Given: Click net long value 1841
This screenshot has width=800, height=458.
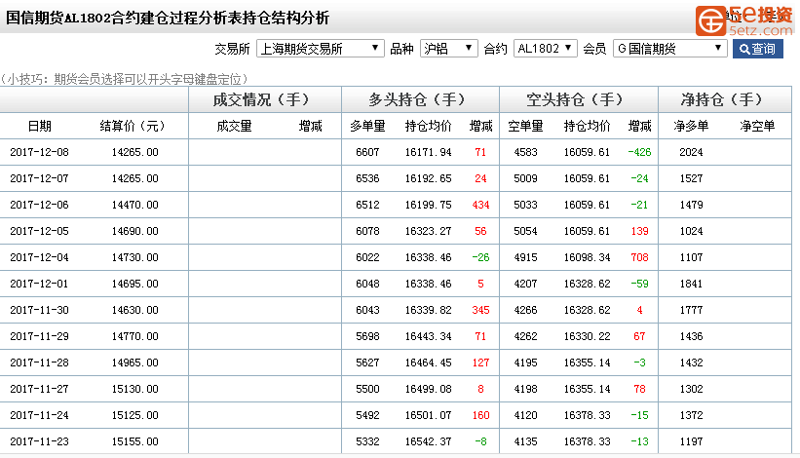Looking at the screenshot, I should pyautogui.click(x=691, y=284).
